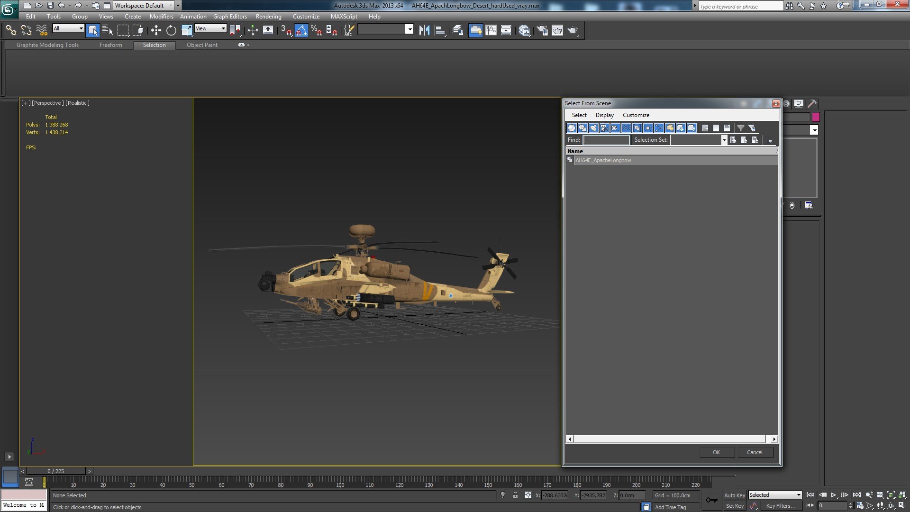The width and height of the screenshot is (910, 512).
Task: Click OK in Select From Scene
Action: (717, 452)
